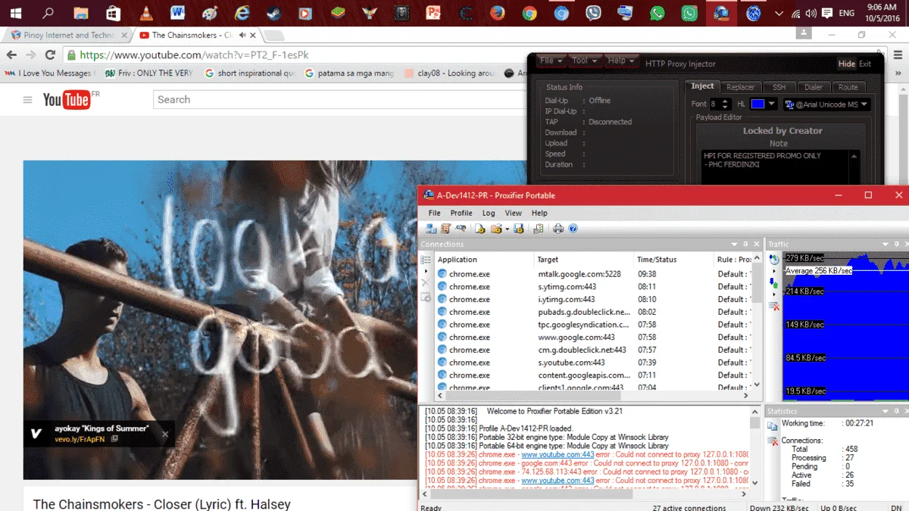Click the list view icon beside Connections list
Image resolution: width=909 pixels, height=511 pixels.
[426, 260]
